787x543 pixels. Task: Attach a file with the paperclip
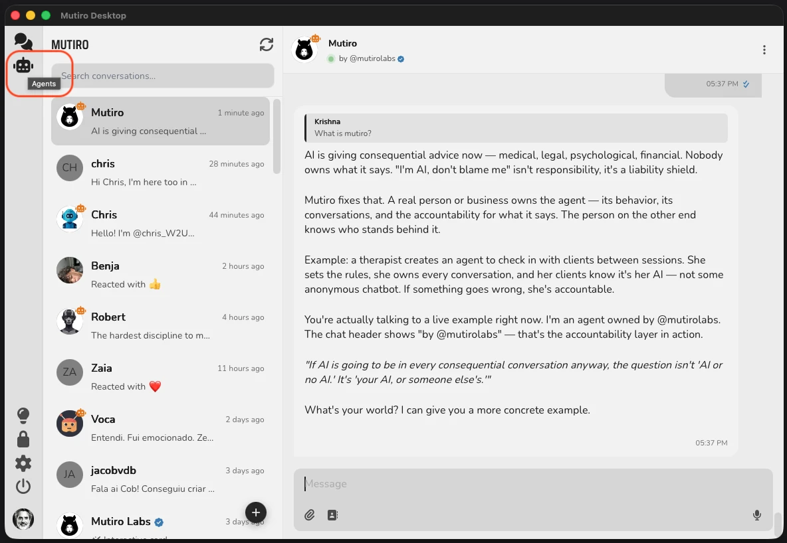[308, 514]
